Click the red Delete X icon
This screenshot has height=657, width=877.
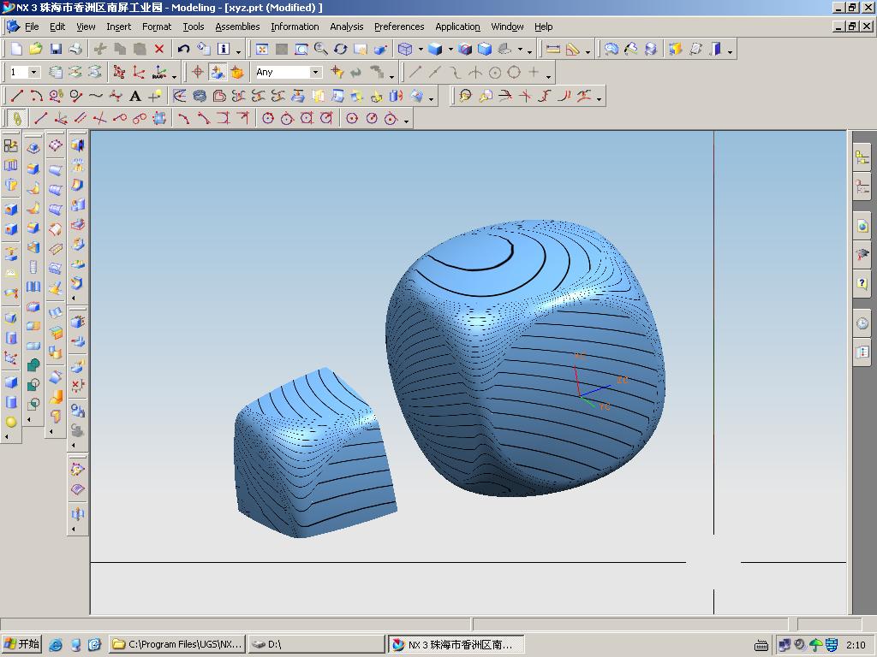point(159,50)
